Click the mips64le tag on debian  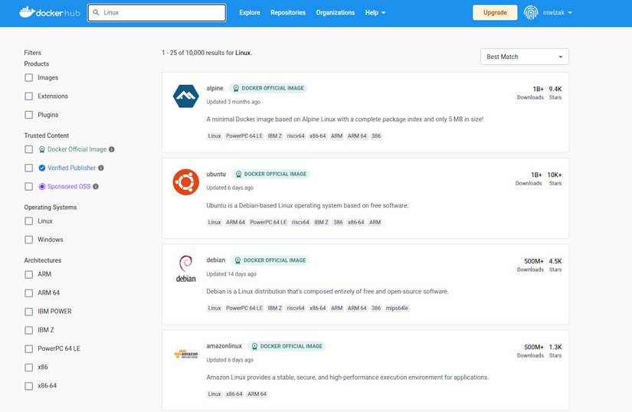tap(397, 308)
